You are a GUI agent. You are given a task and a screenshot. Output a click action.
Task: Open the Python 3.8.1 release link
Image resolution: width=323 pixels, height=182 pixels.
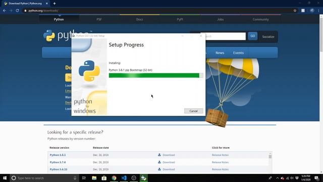pyautogui.click(x=58, y=155)
